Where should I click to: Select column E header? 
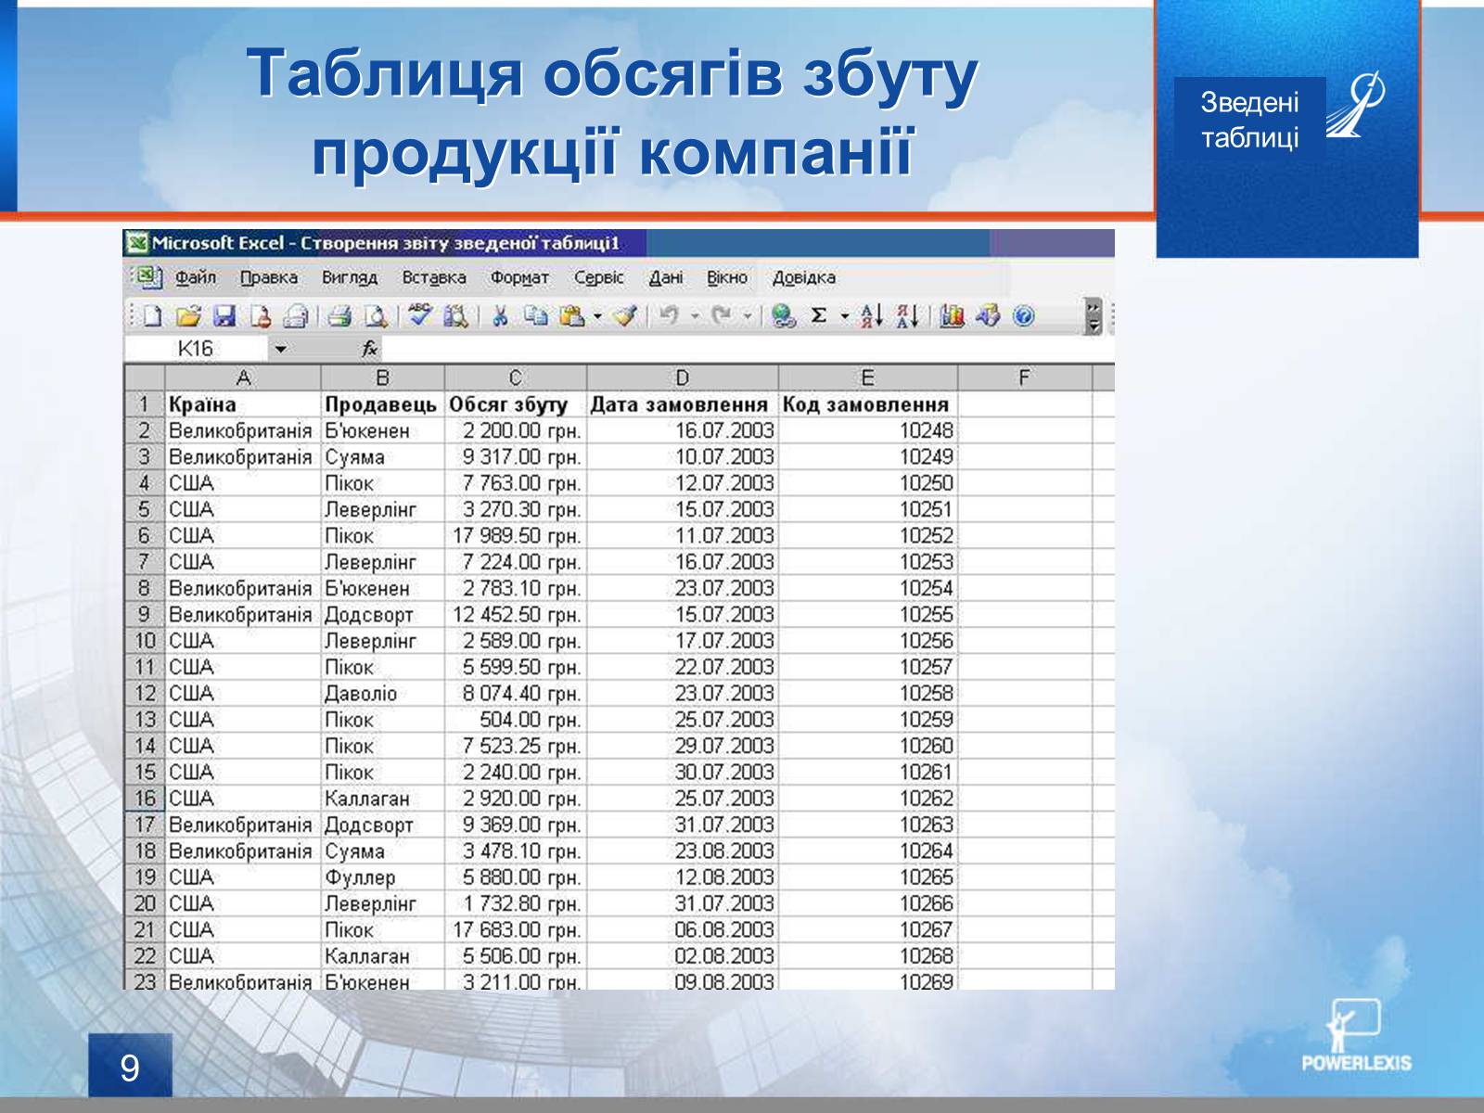click(x=868, y=377)
